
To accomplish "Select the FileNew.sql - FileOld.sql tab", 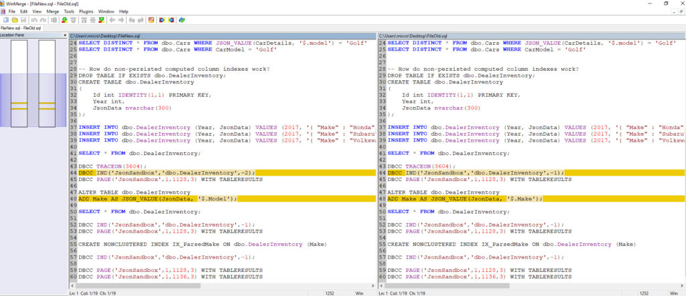I will coord(22,28).
